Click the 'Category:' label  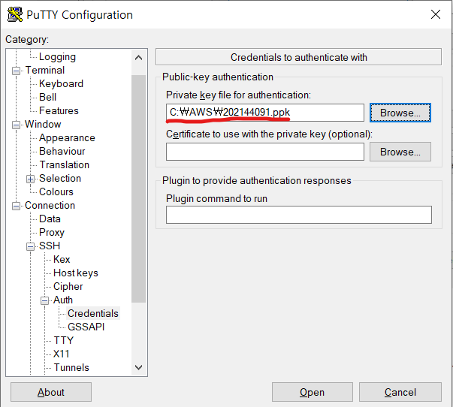coord(27,40)
